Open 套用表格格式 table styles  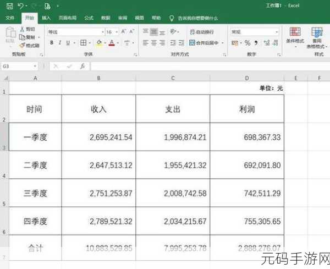tap(317, 38)
